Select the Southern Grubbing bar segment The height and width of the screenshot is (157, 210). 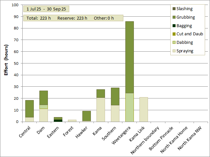click(115, 96)
